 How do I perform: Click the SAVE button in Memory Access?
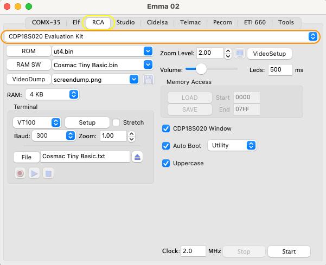click(190, 109)
